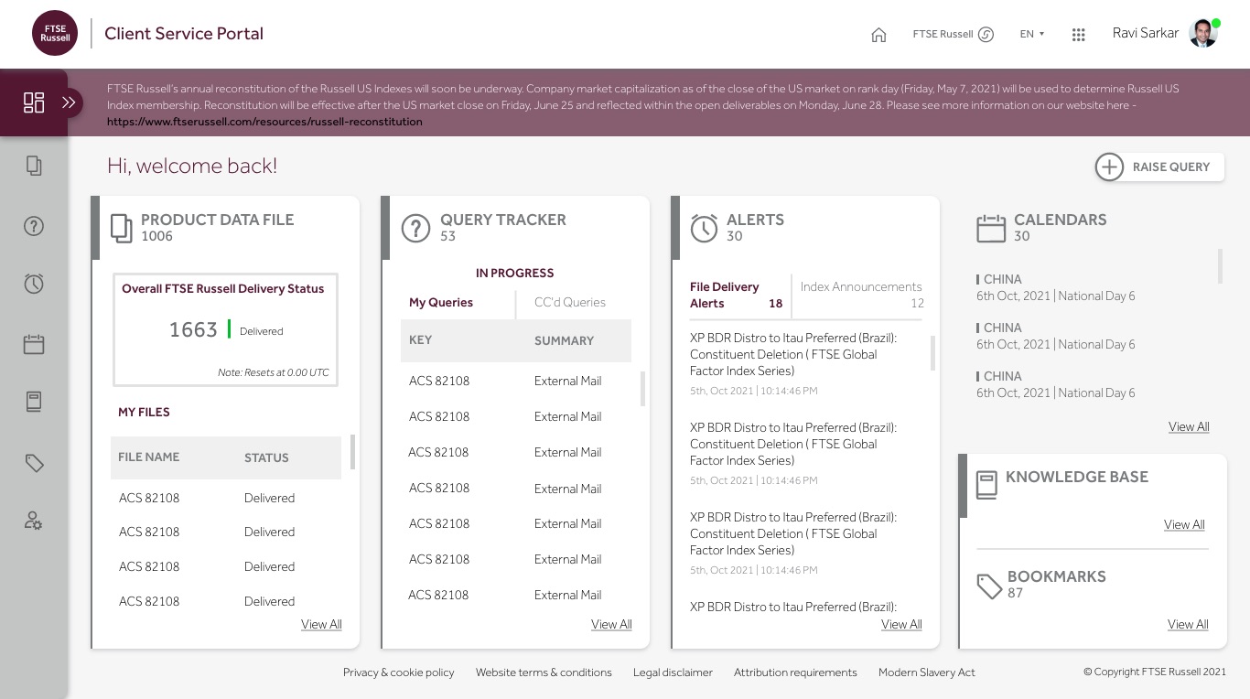This screenshot has width=1250, height=699.
Task: Open Ravi Sarkar profile avatar
Action: [1203, 34]
